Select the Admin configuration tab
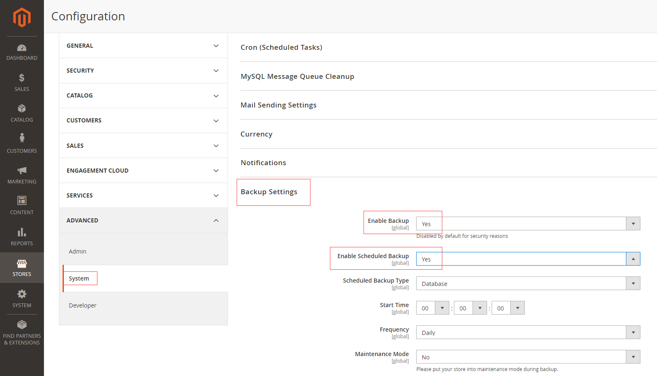The width and height of the screenshot is (657, 376). pyautogui.click(x=78, y=251)
